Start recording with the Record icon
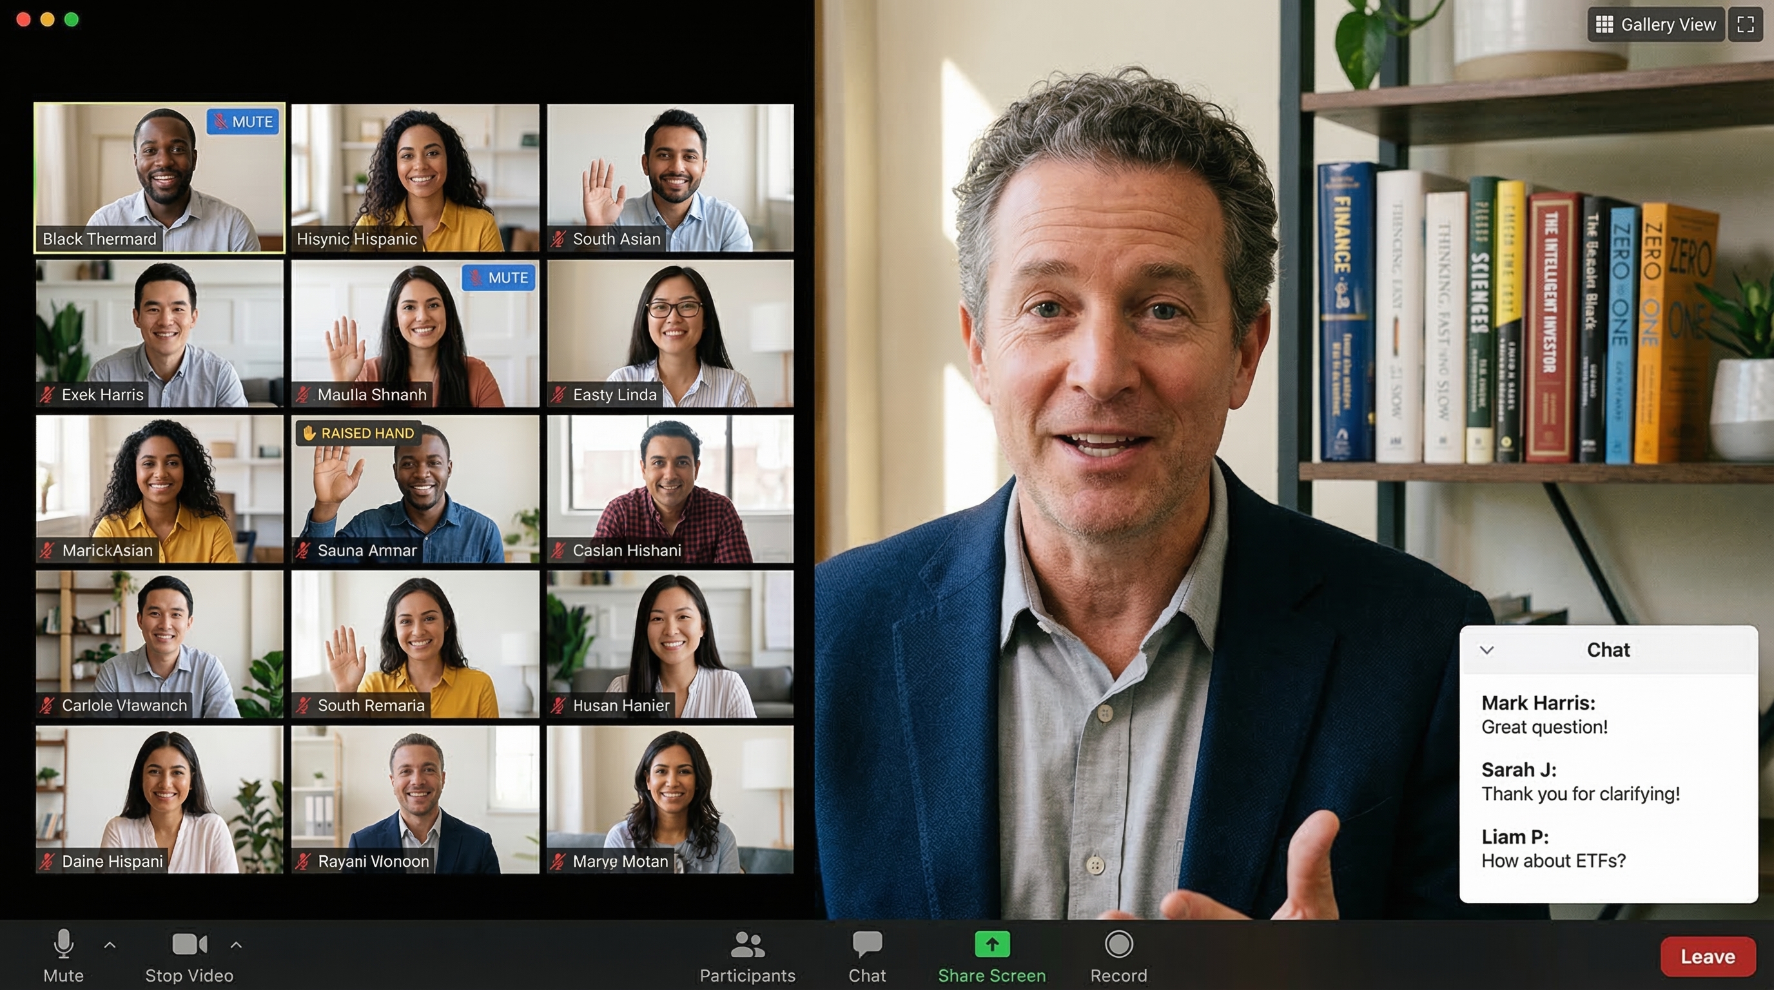The width and height of the screenshot is (1774, 990). click(1118, 945)
